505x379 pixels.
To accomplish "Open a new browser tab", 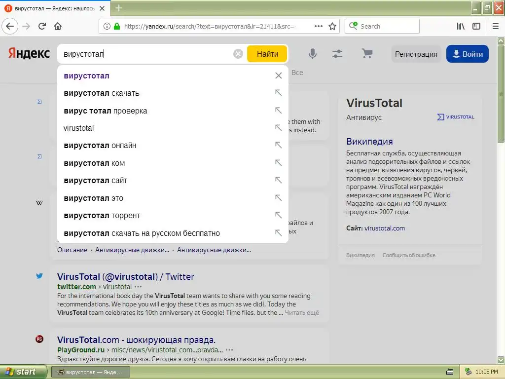I will pyautogui.click(x=119, y=8).
